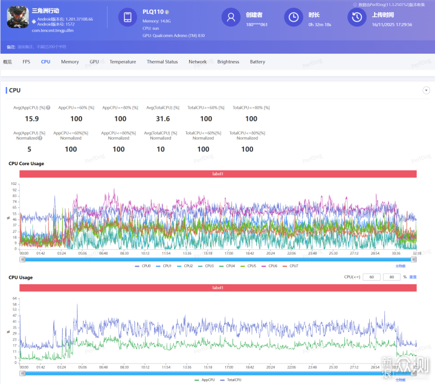The width and height of the screenshot is (435, 384).
Task: Click the upload time history icon
Action: coord(357,18)
